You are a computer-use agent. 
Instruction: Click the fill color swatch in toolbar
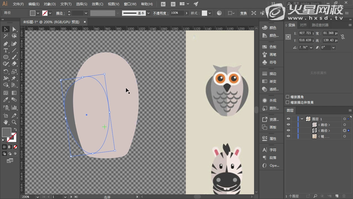(7, 133)
